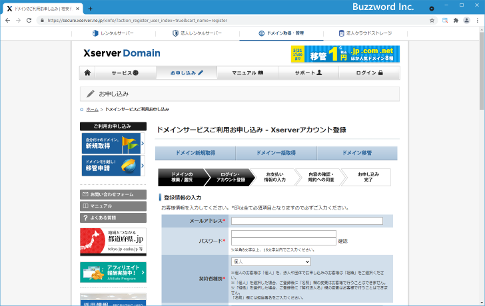Click the first パスワード input field

[x=284, y=233]
